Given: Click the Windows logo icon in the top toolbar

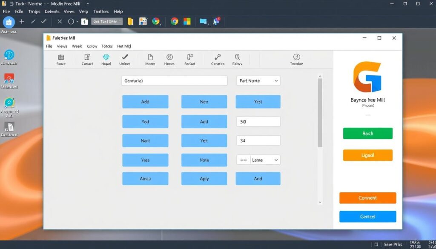Looking at the screenshot, I should [187, 21].
